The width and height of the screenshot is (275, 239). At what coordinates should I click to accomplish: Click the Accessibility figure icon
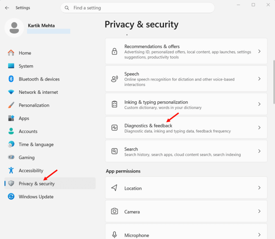coord(11,170)
